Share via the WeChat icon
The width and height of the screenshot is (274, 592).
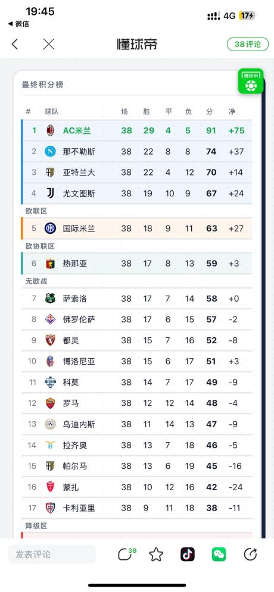[219, 554]
